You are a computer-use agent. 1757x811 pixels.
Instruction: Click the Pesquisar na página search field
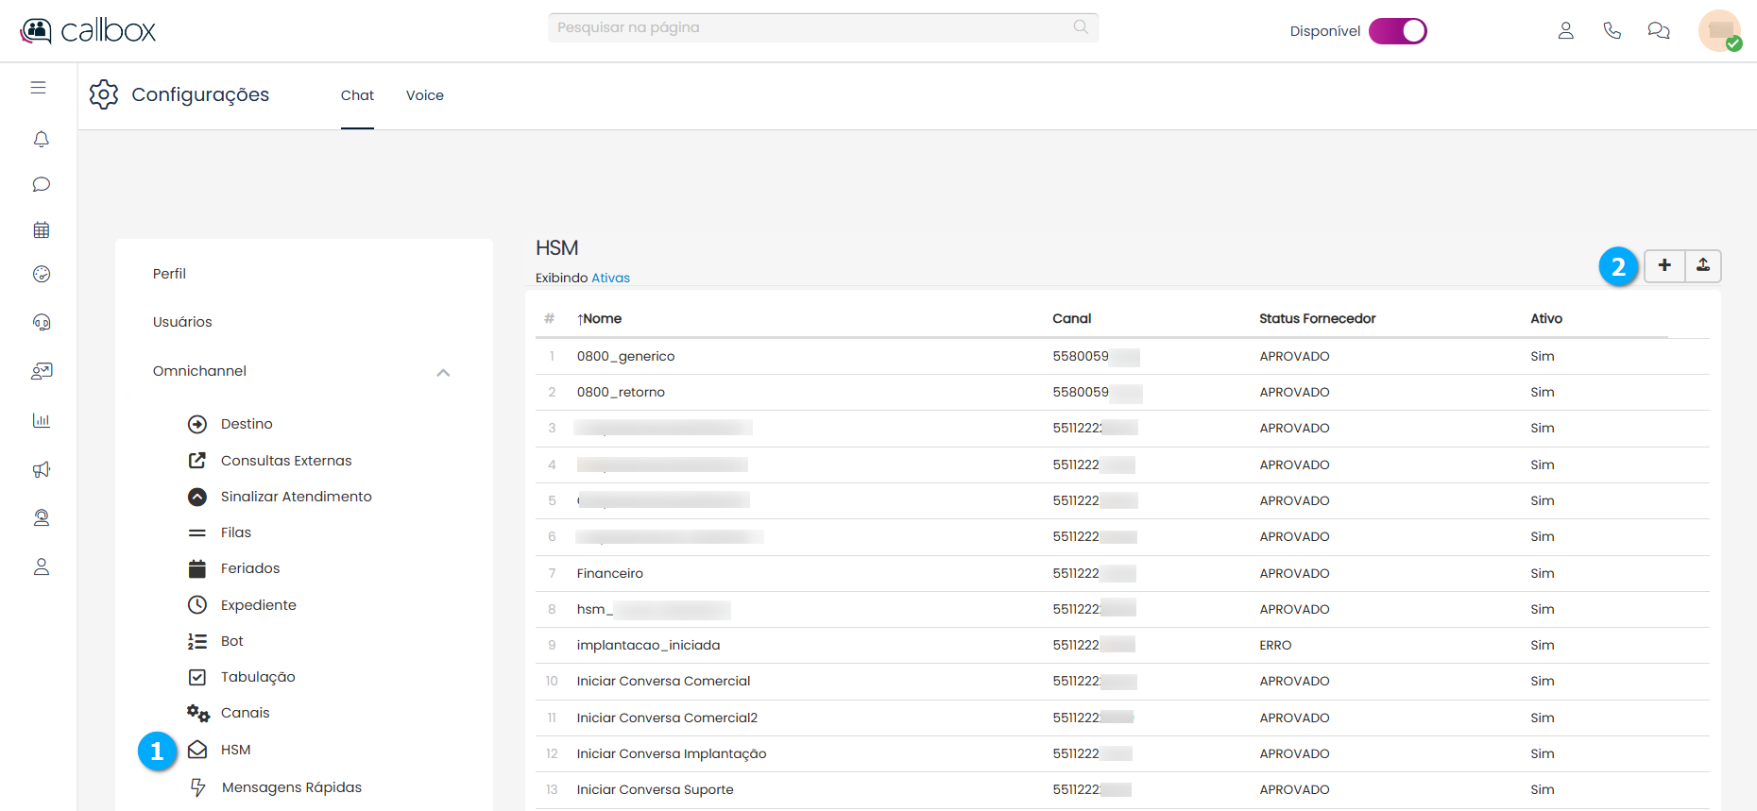[812, 27]
